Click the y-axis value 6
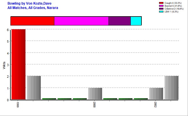The width and height of the screenshot is (188, 116). 8,30
